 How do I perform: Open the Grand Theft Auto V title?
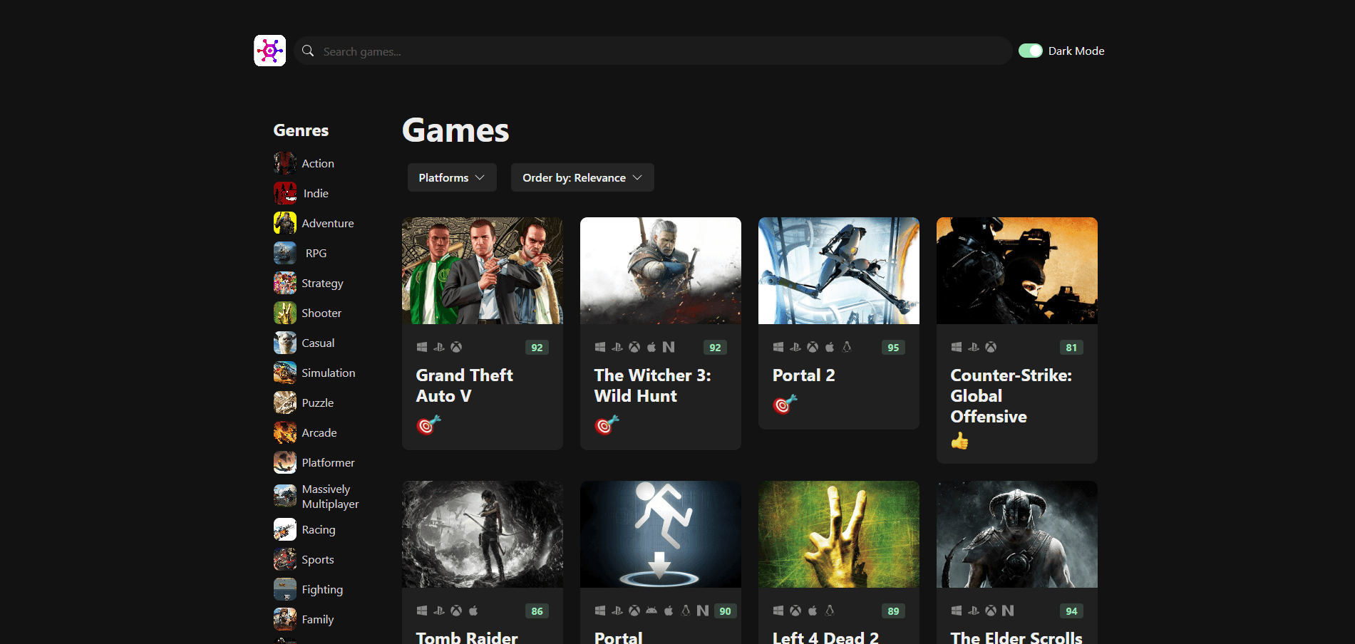click(x=464, y=385)
